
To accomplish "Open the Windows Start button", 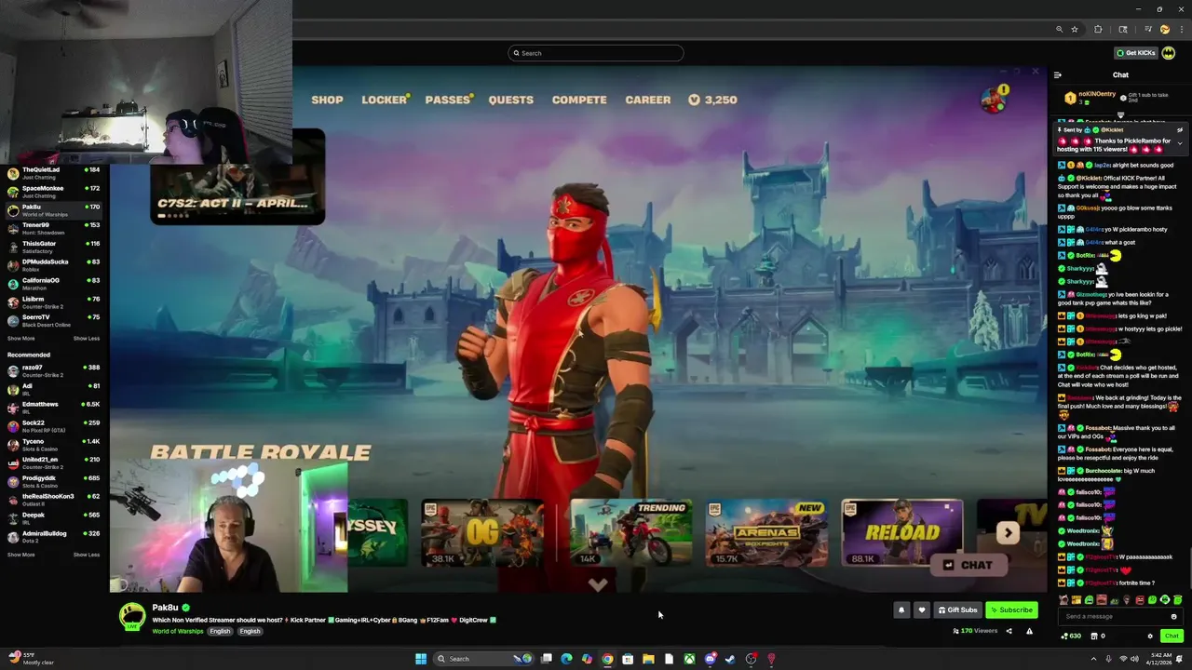I will [x=421, y=659].
